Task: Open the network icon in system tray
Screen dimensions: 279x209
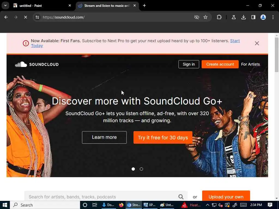Action: point(214,205)
